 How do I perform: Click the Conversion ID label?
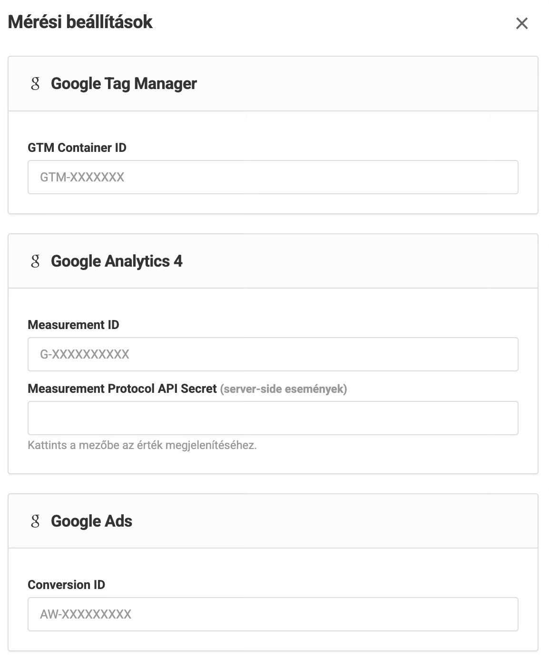coord(66,585)
